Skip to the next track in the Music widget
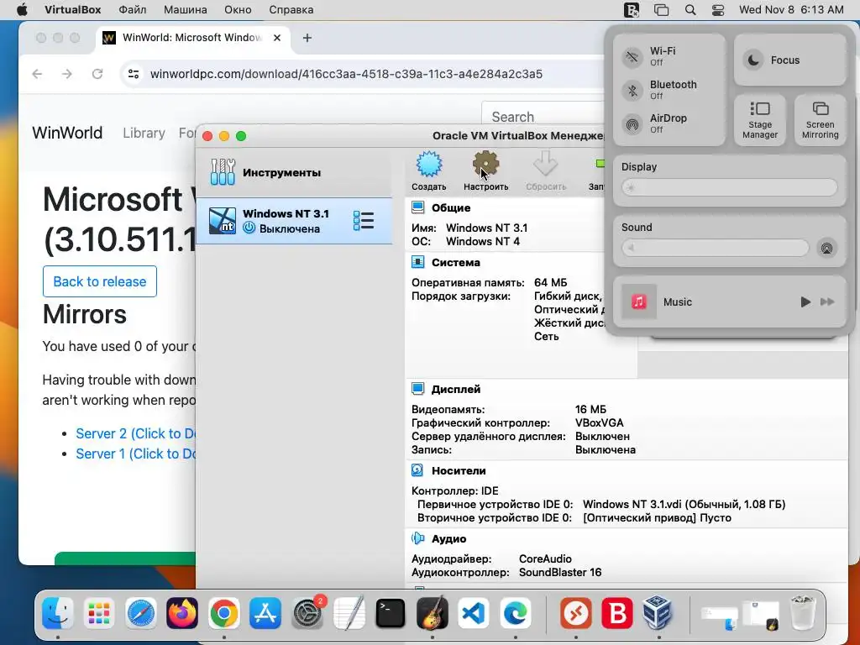Image resolution: width=860 pixels, height=645 pixels. [827, 302]
